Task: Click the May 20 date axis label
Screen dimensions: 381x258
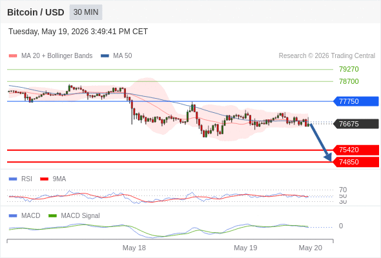Action: pyautogui.click(x=311, y=248)
